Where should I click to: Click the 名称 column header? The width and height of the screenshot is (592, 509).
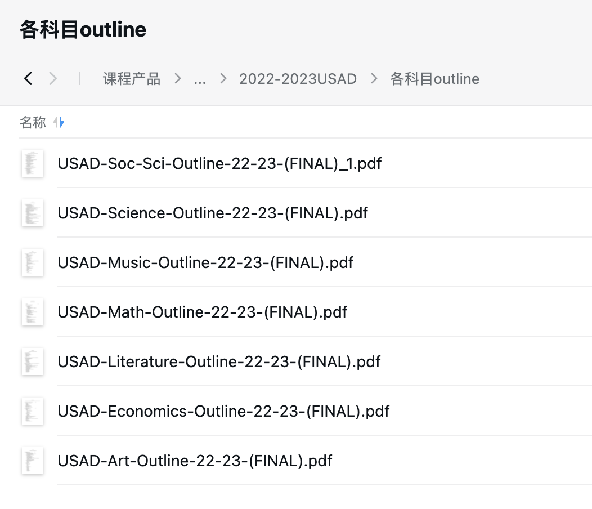click(33, 122)
